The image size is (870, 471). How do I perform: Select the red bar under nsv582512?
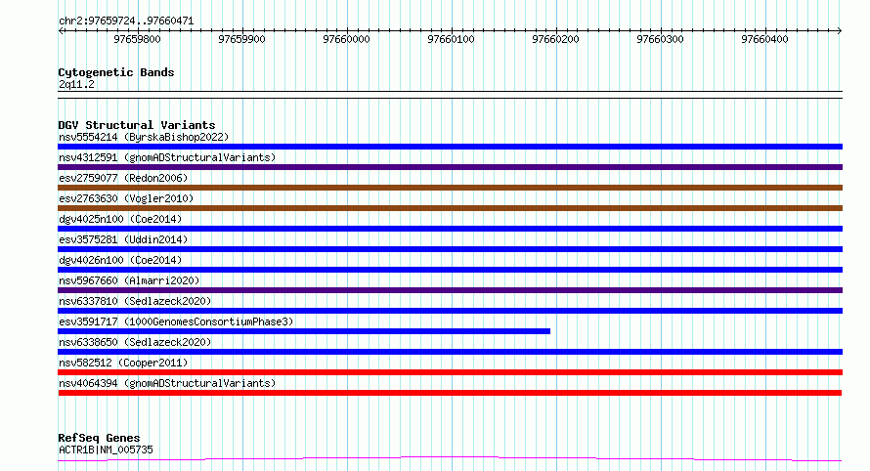(450, 372)
